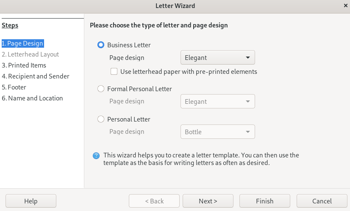
Task: Click the blue information icon
Action: click(96, 156)
